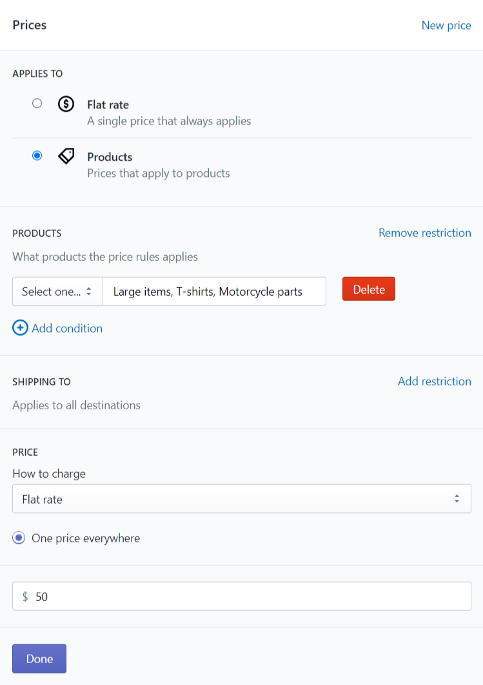This screenshot has height=685, width=483.
Task: Click Add restriction for Shipping To
Action: [x=434, y=382]
